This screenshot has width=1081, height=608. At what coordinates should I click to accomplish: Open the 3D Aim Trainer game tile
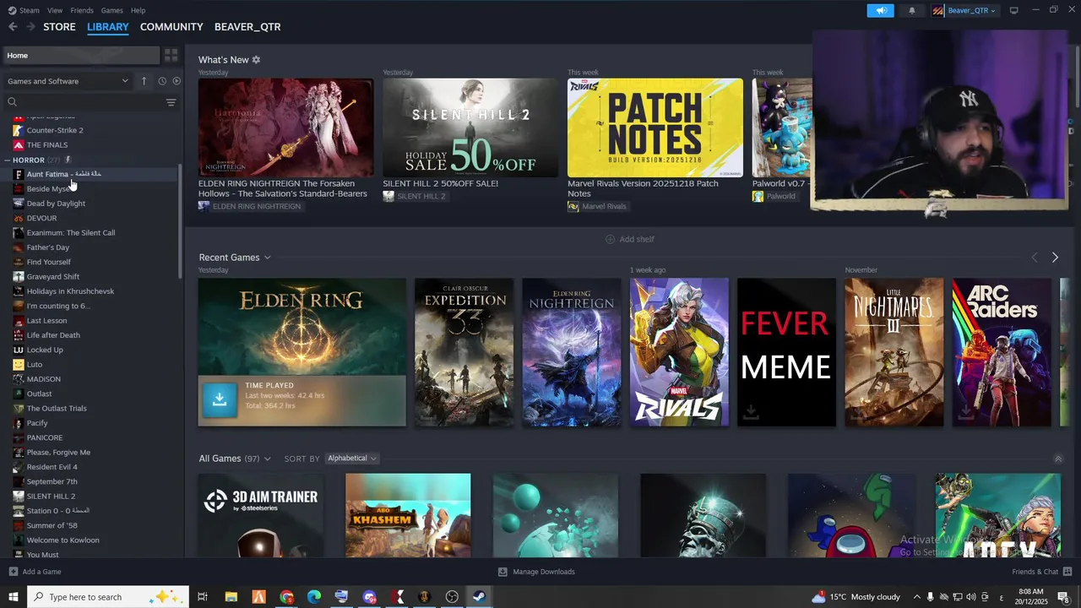(261, 515)
